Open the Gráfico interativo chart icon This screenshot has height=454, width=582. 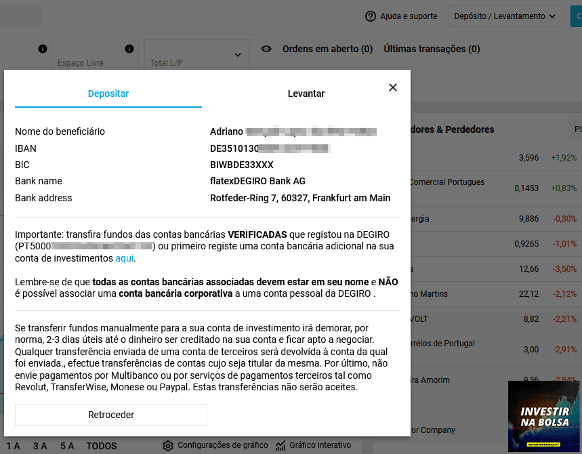pyautogui.click(x=280, y=445)
